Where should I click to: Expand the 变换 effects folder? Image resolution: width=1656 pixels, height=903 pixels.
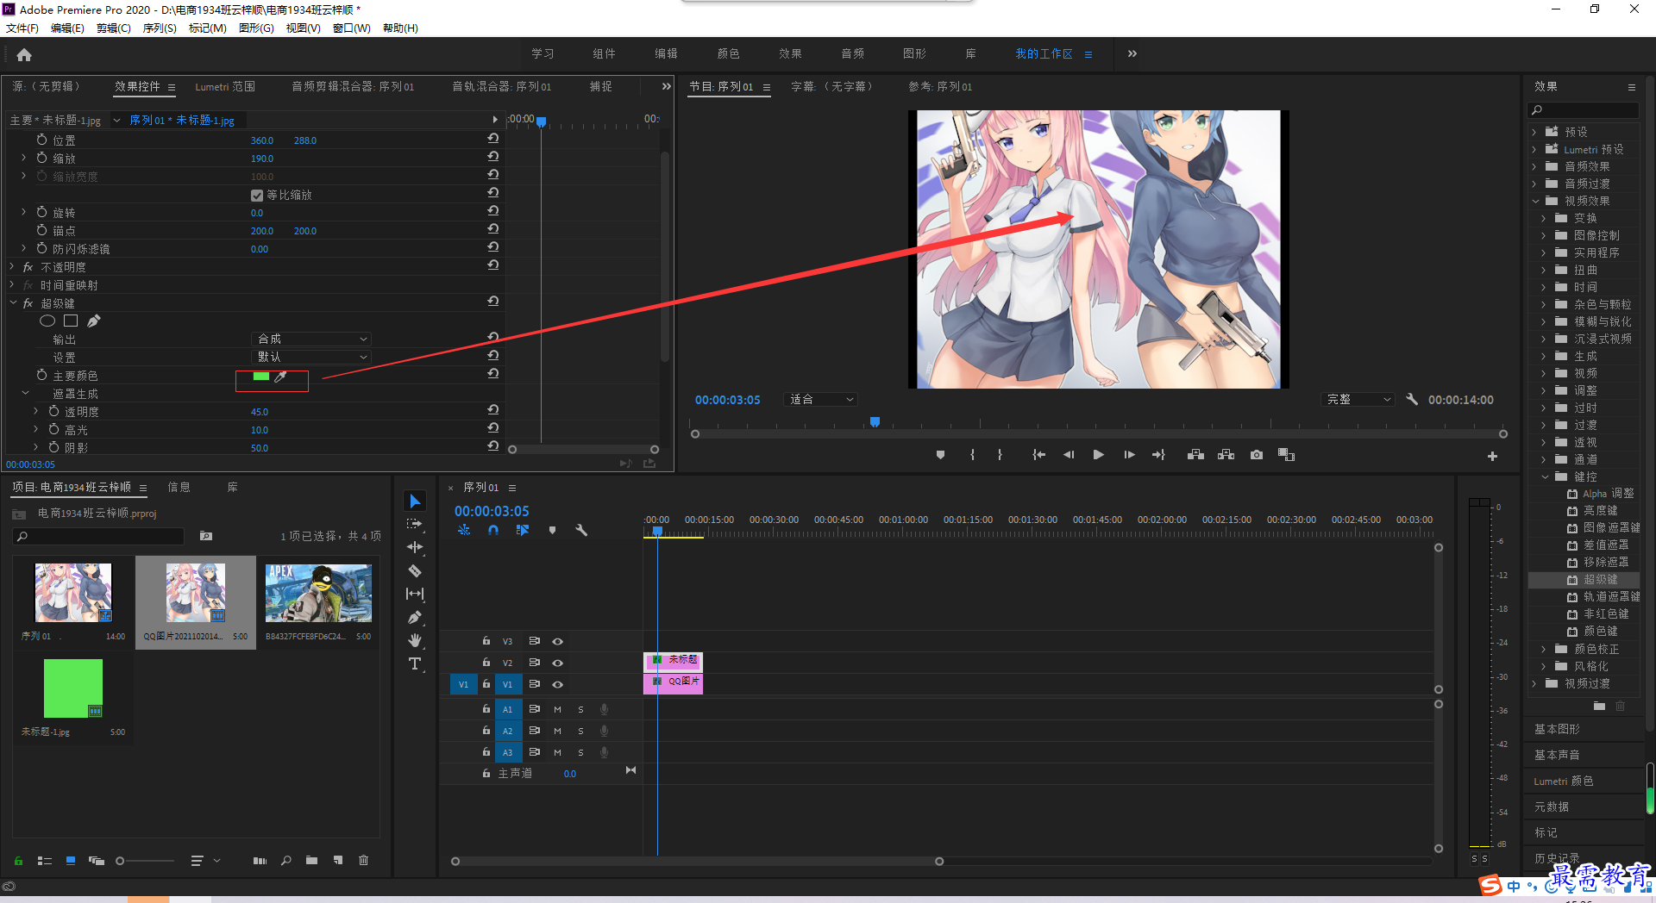(x=1544, y=218)
